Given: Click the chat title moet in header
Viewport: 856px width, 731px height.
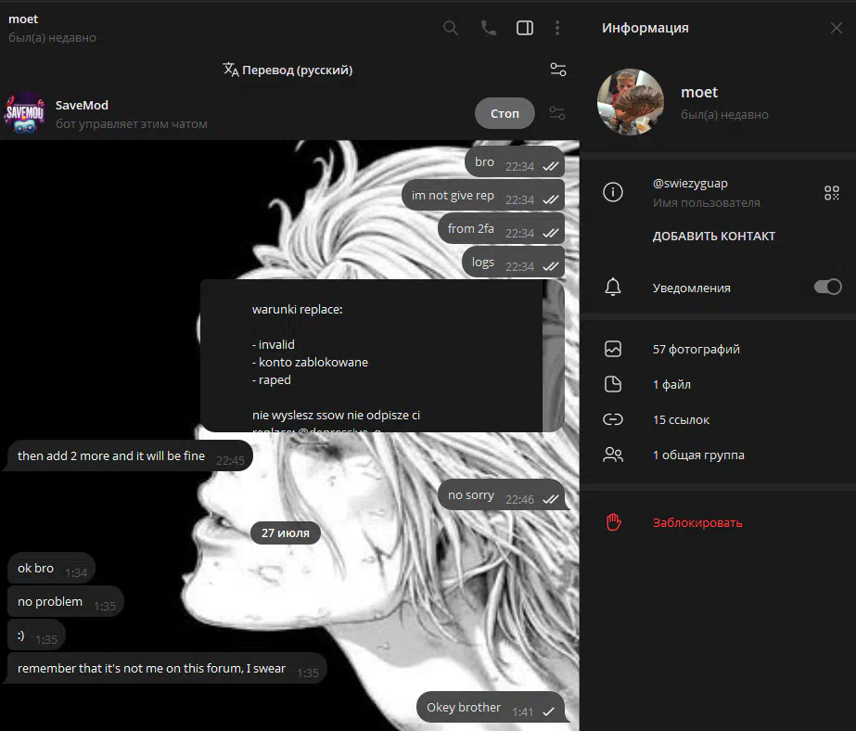Looking at the screenshot, I should point(23,19).
